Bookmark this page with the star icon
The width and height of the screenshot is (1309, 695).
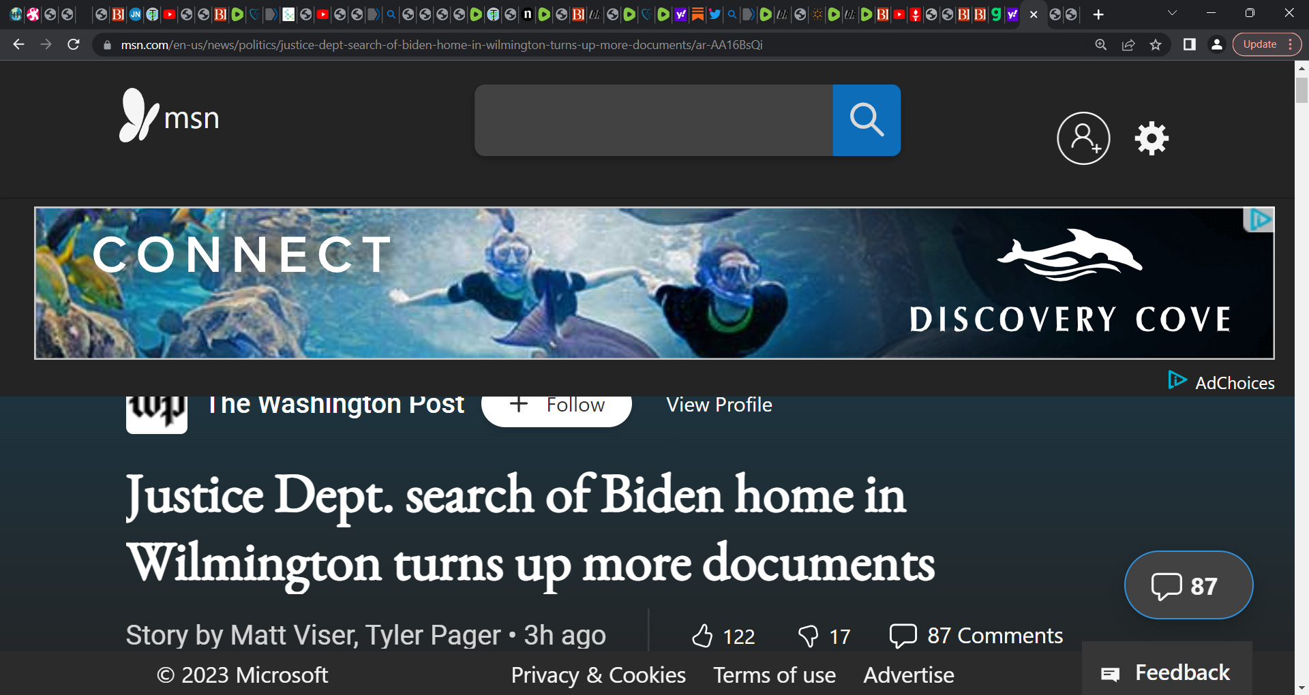click(1156, 45)
